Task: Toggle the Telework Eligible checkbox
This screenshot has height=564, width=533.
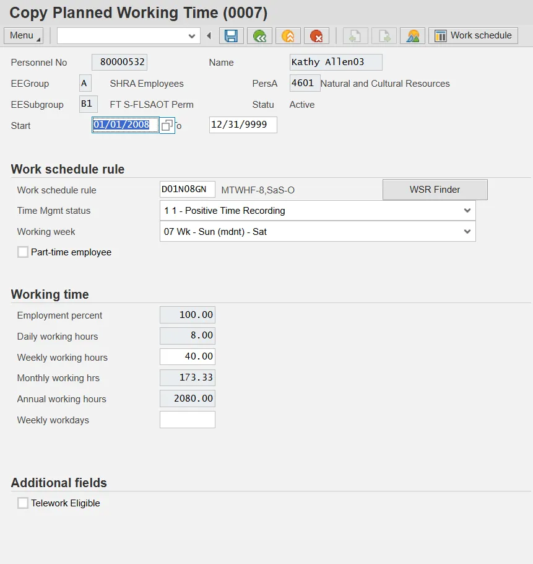Action: pyautogui.click(x=23, y=503)
